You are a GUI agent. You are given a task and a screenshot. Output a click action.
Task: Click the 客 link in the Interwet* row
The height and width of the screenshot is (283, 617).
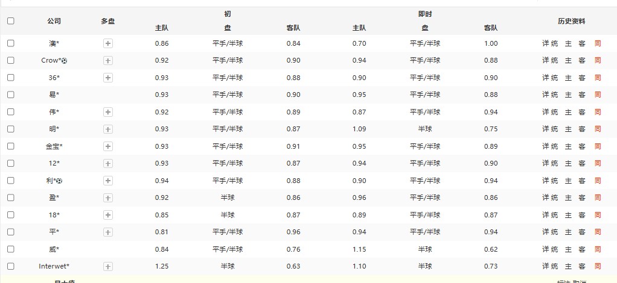point(582,266)
